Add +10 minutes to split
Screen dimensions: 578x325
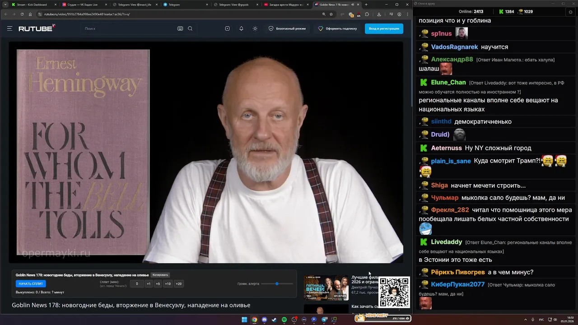click(x=168, y=283)
